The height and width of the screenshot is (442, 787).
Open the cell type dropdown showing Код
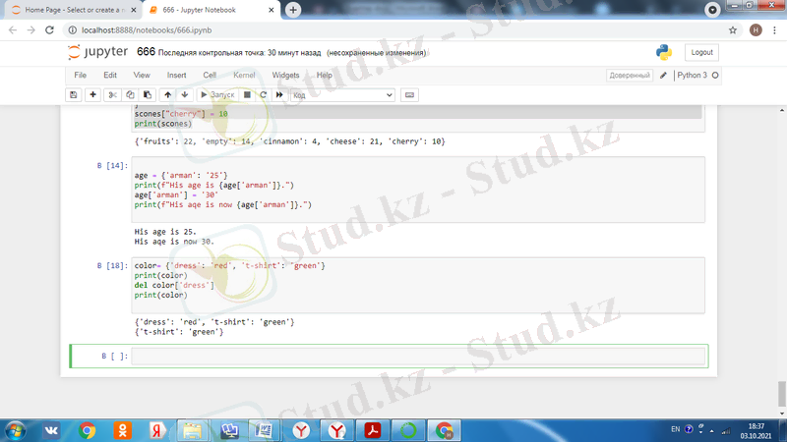tap(342, 94)
